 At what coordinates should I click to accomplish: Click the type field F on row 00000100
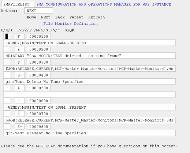20,36
